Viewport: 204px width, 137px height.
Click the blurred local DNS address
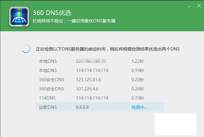click(x=91, y=61)
